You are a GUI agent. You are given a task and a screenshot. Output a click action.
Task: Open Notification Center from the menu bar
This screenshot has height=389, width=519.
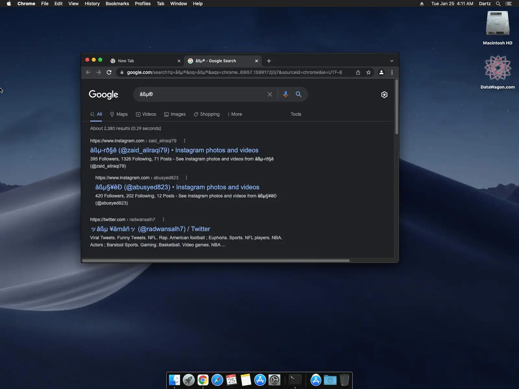[509, 4]
